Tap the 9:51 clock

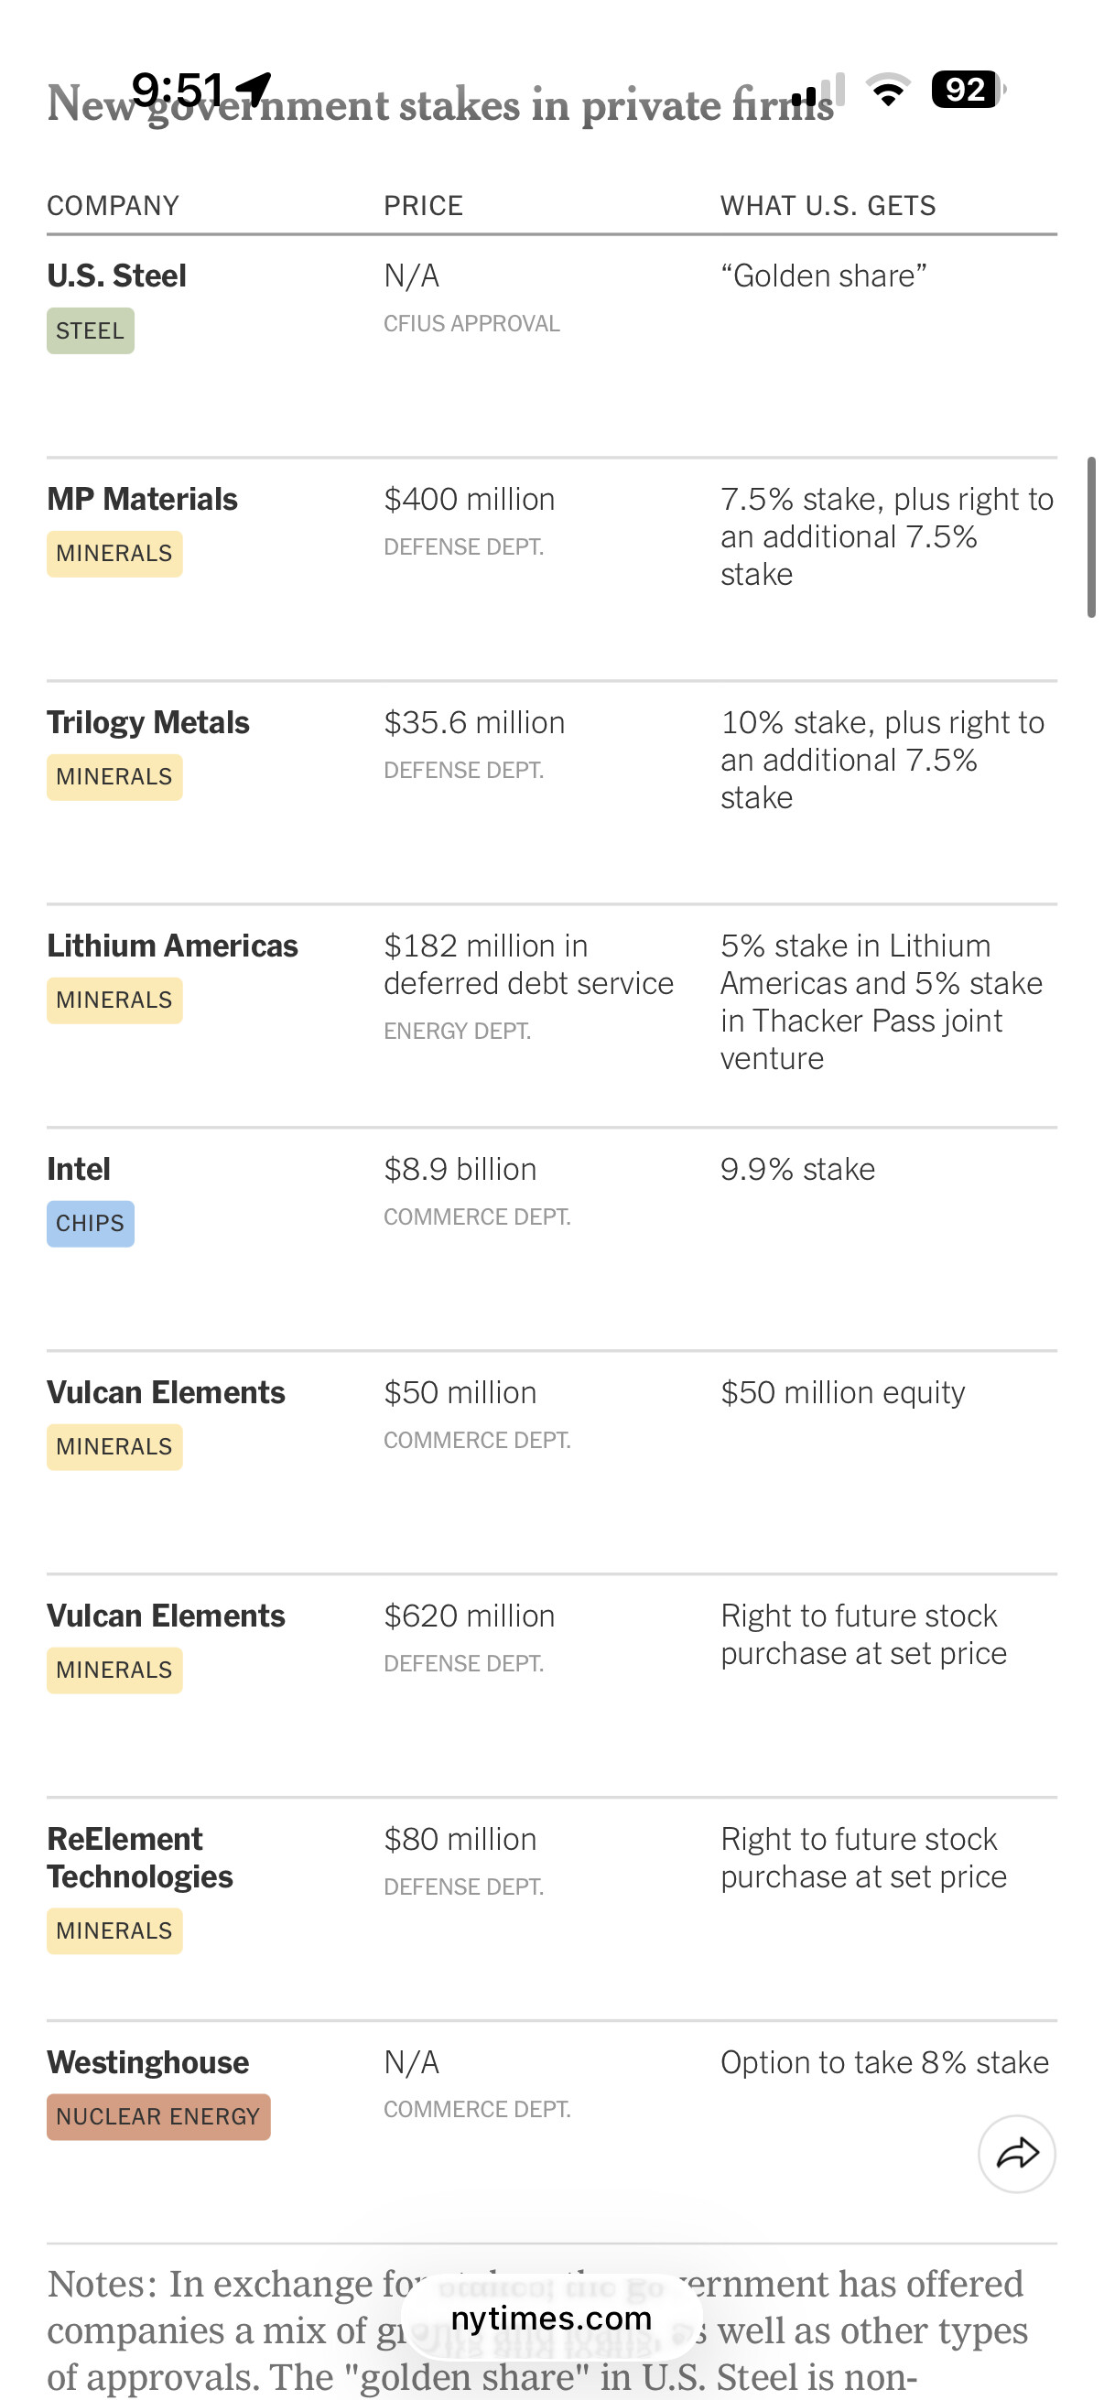(x=177, y=91)
